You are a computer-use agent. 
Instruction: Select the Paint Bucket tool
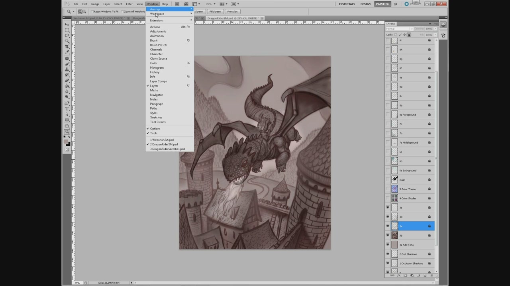pyautogui.click(x=67, y=85)
